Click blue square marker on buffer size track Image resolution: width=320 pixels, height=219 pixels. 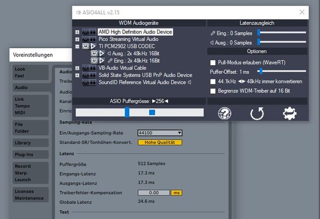tap(152, 112)
